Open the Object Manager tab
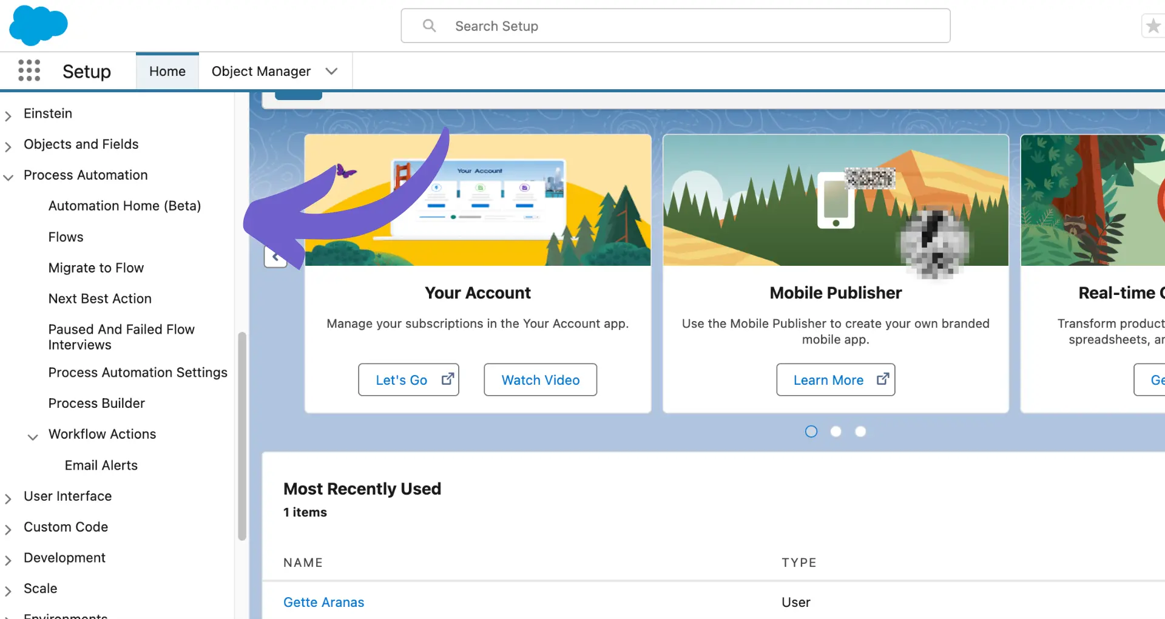The height and width of the screenshot is (619, 1165). point(261,71)
